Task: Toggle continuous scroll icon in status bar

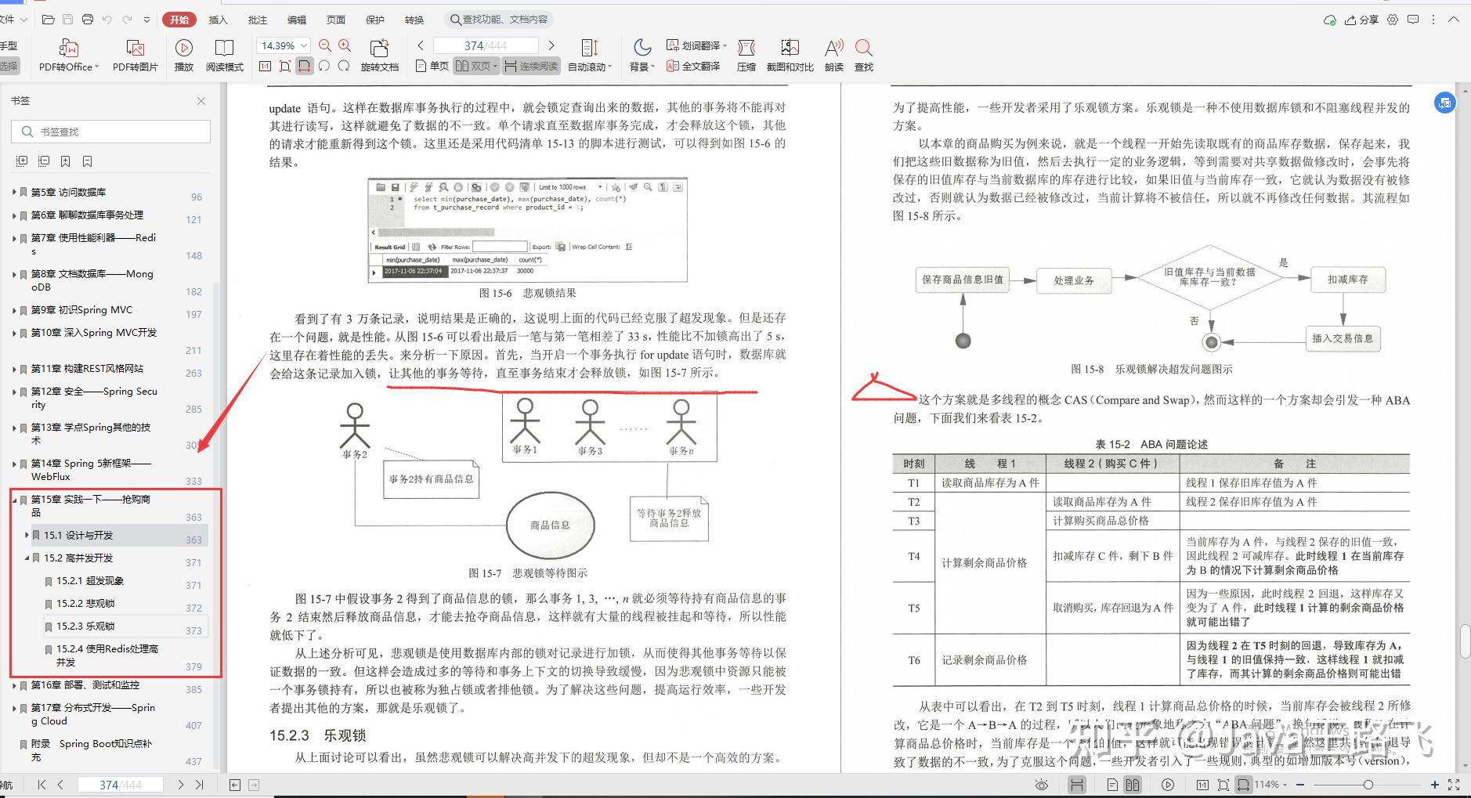Action: coord(1077,785)
